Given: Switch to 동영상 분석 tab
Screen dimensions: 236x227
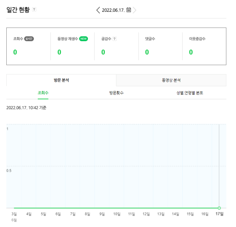Looking at the screenshot, I should 171,80.
